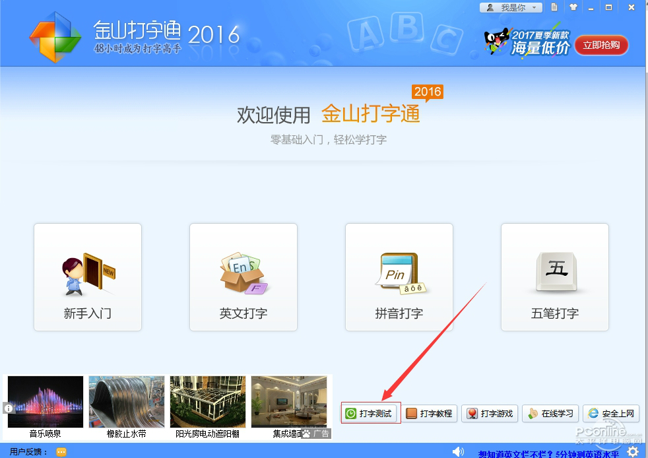Screen dimensions: 648x458
Task: Toggle the sound speaker icon
Action: click(x=458, y=452)
